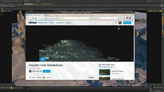The height and width of the screenshot is (92, 164).
Task: Click the collections icon next to likes
Action: pos(44,78)
